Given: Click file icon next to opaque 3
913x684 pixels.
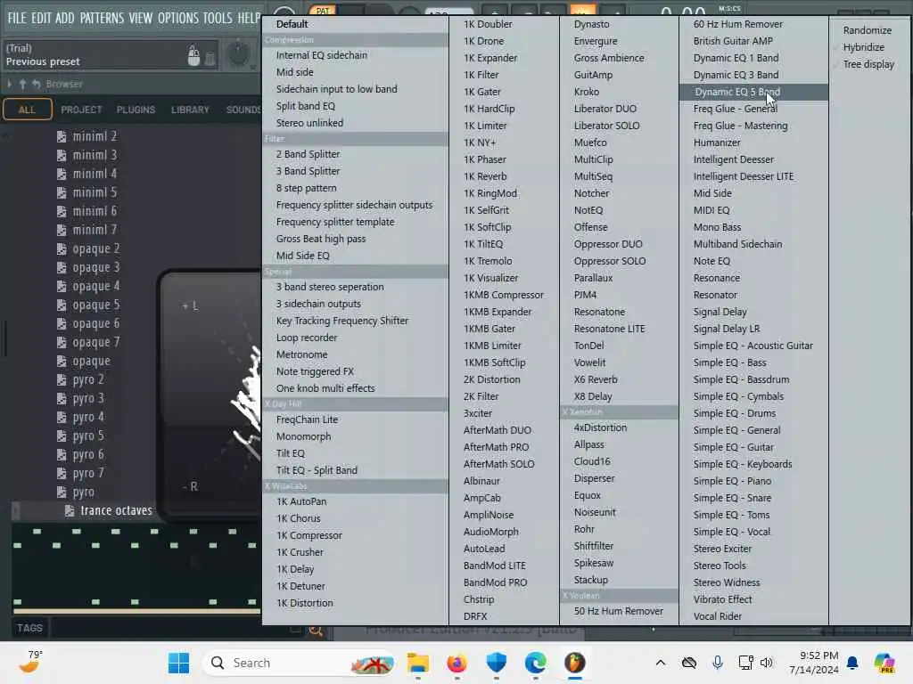Looking at the screenshot, I should click(62, 267).
